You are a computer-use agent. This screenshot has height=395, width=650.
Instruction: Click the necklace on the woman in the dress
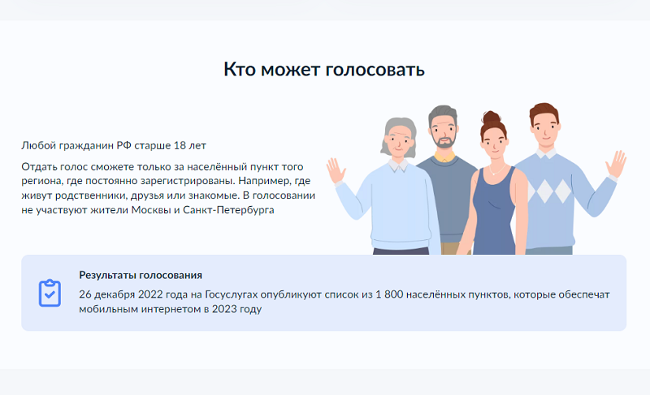[x=496, y=170]
